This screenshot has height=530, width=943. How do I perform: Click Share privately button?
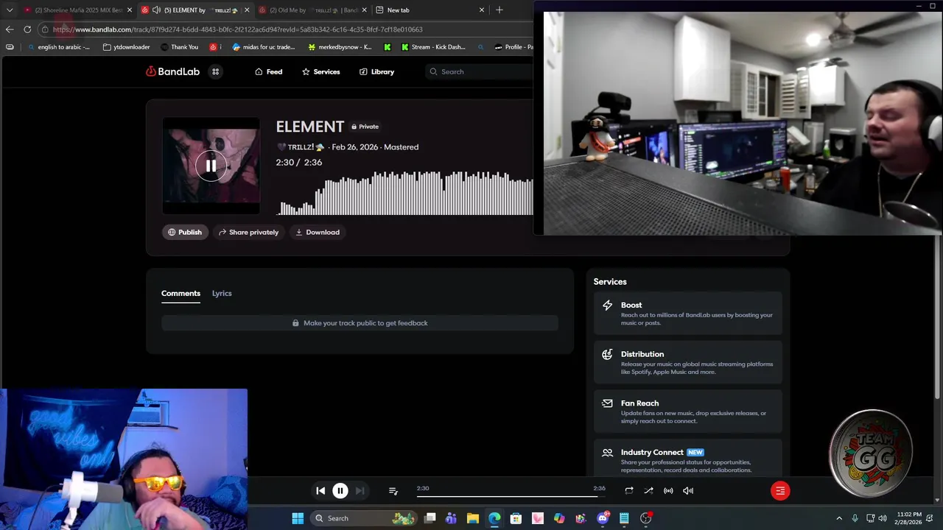pos(248,232)
